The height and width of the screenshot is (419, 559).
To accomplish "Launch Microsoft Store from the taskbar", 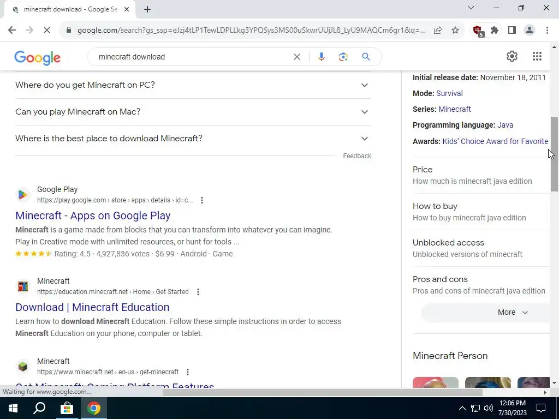I will point(67,408).
